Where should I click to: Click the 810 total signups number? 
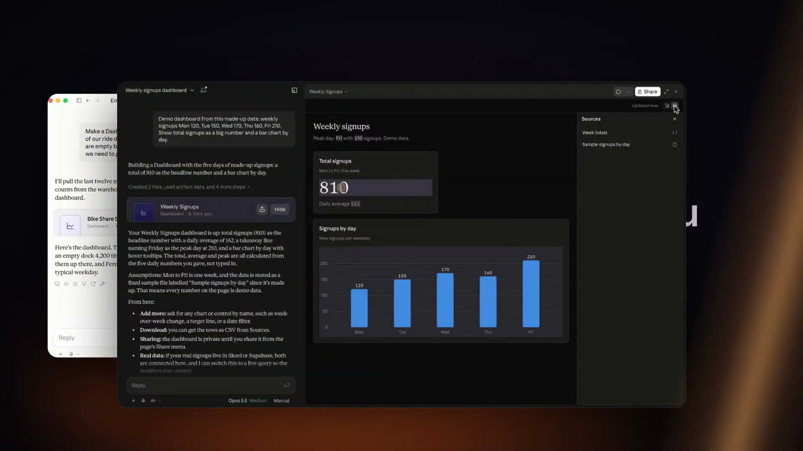pyautogui.click(x=334, y=188)
